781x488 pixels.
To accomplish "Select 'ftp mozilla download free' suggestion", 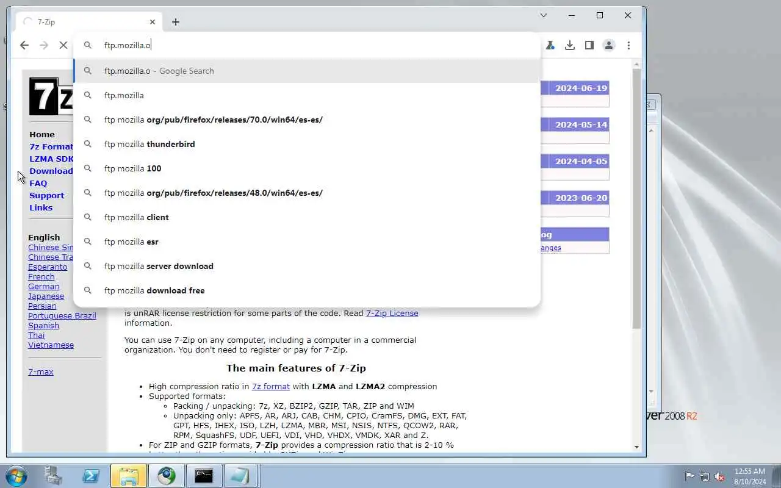I will click(307, 290).
